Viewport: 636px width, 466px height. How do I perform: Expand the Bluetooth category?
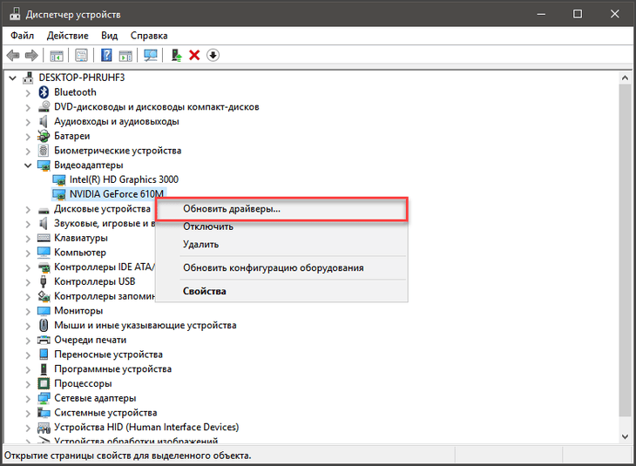(28, 93)
